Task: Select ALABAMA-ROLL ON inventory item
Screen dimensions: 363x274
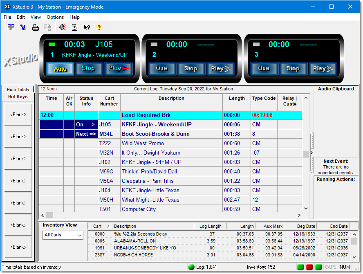Action: (x=220, y=241)
